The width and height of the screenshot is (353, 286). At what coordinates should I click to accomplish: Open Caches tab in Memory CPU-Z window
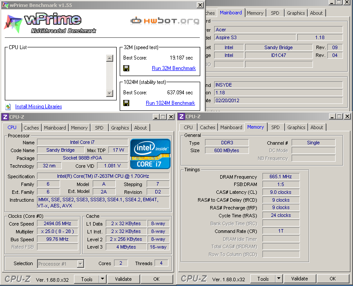point(208,127)
